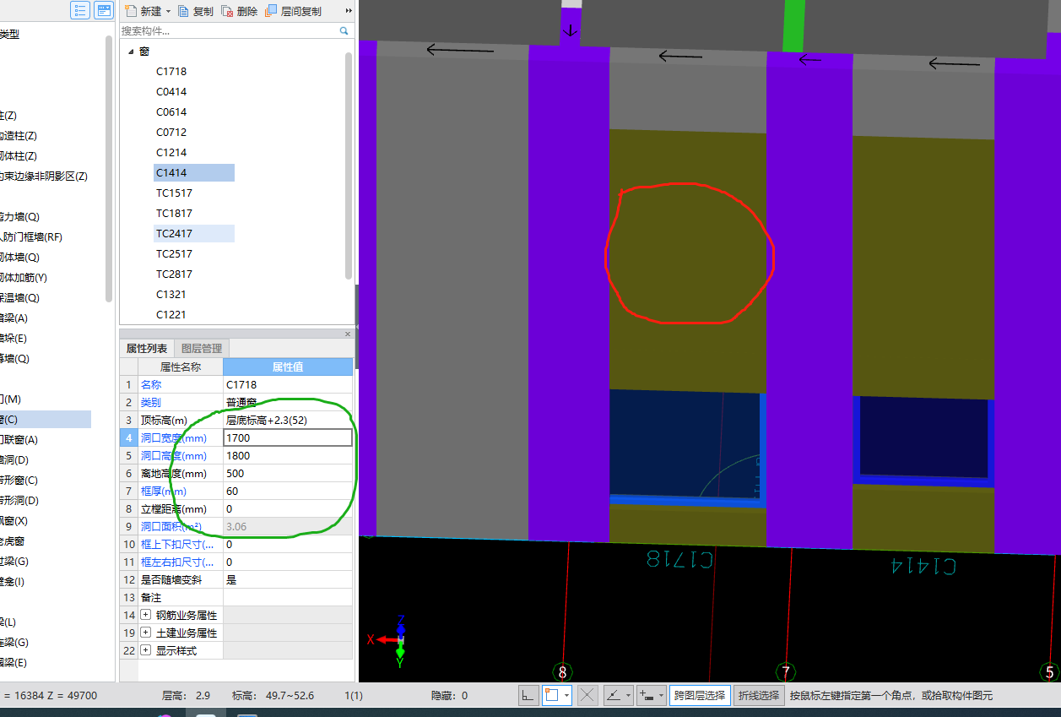Click the 顶标高 value cell
This screenshot has width=1061, height=717.
click(288, 420)
